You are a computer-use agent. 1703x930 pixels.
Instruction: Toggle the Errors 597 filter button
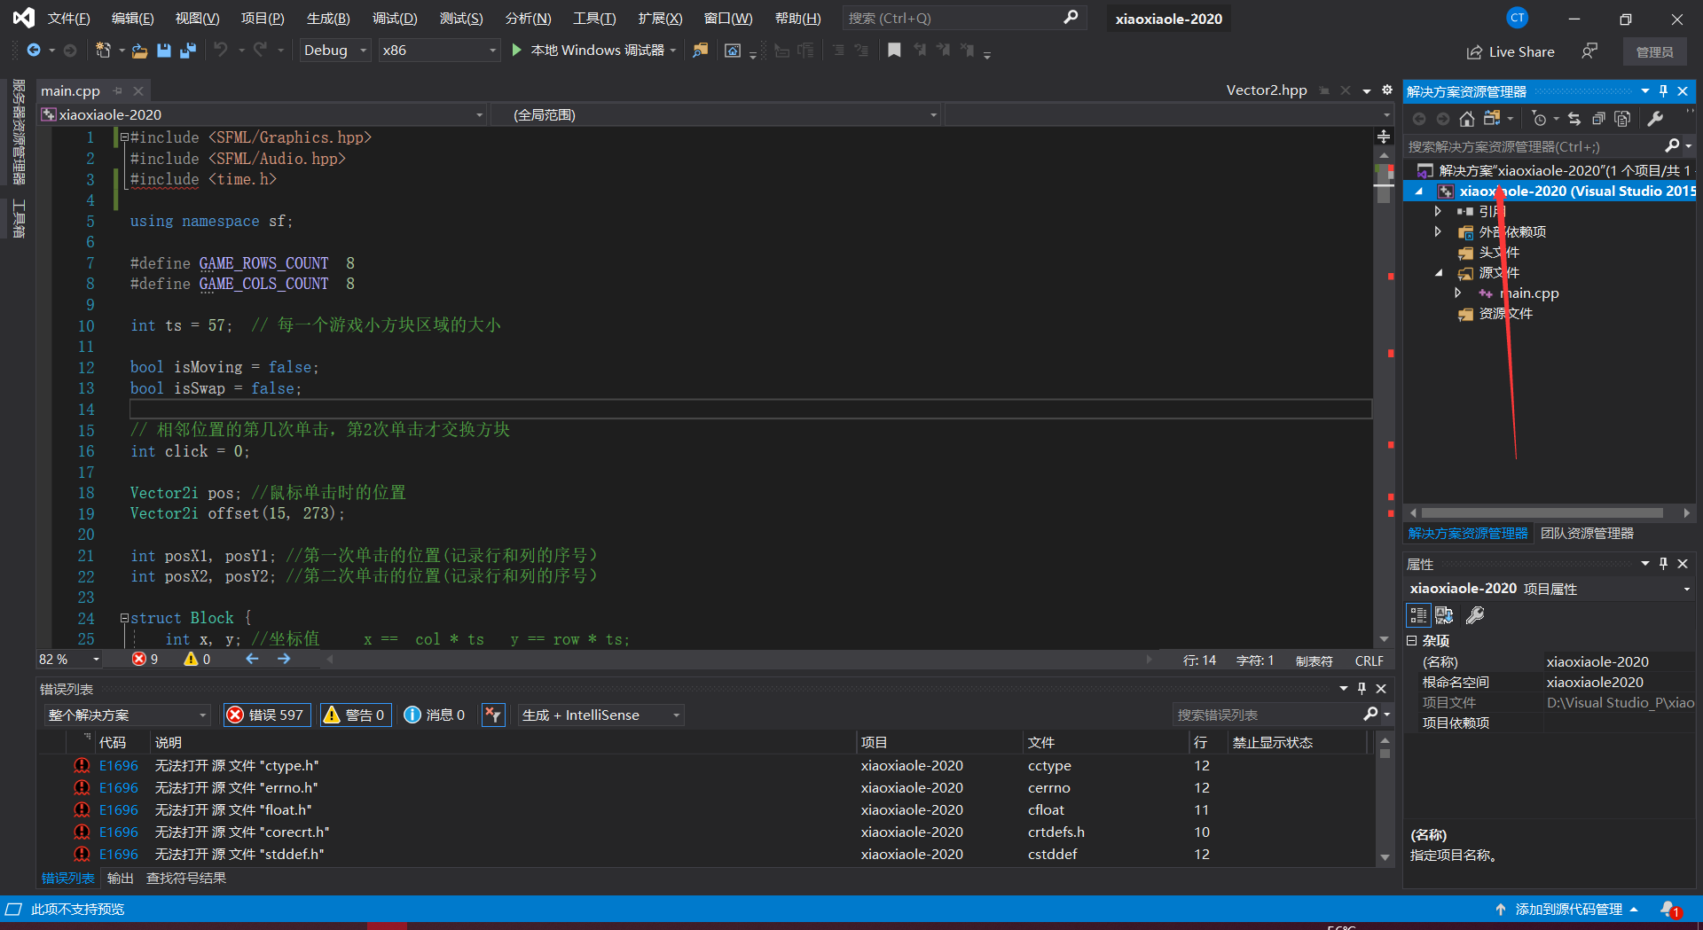(x=265, y=715)
